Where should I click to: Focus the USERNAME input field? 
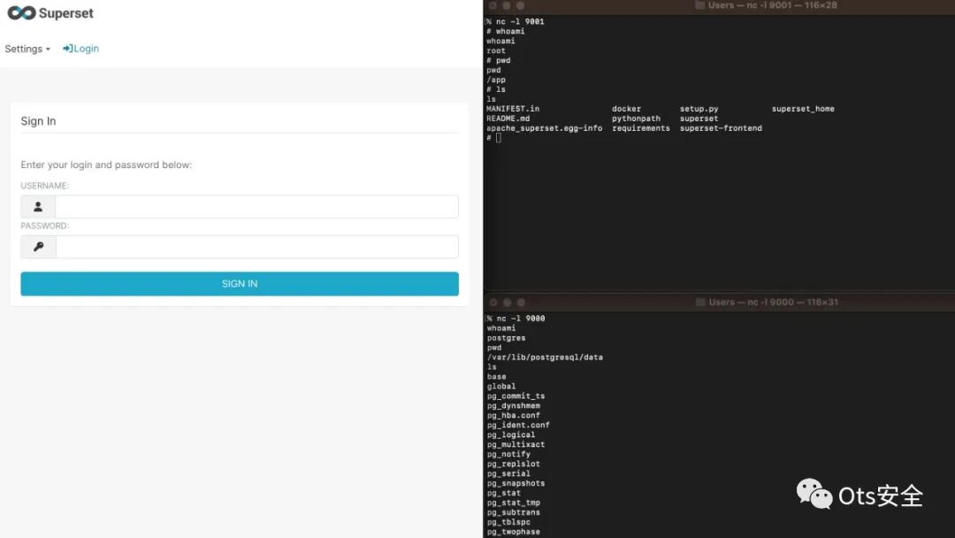[256, 206]
